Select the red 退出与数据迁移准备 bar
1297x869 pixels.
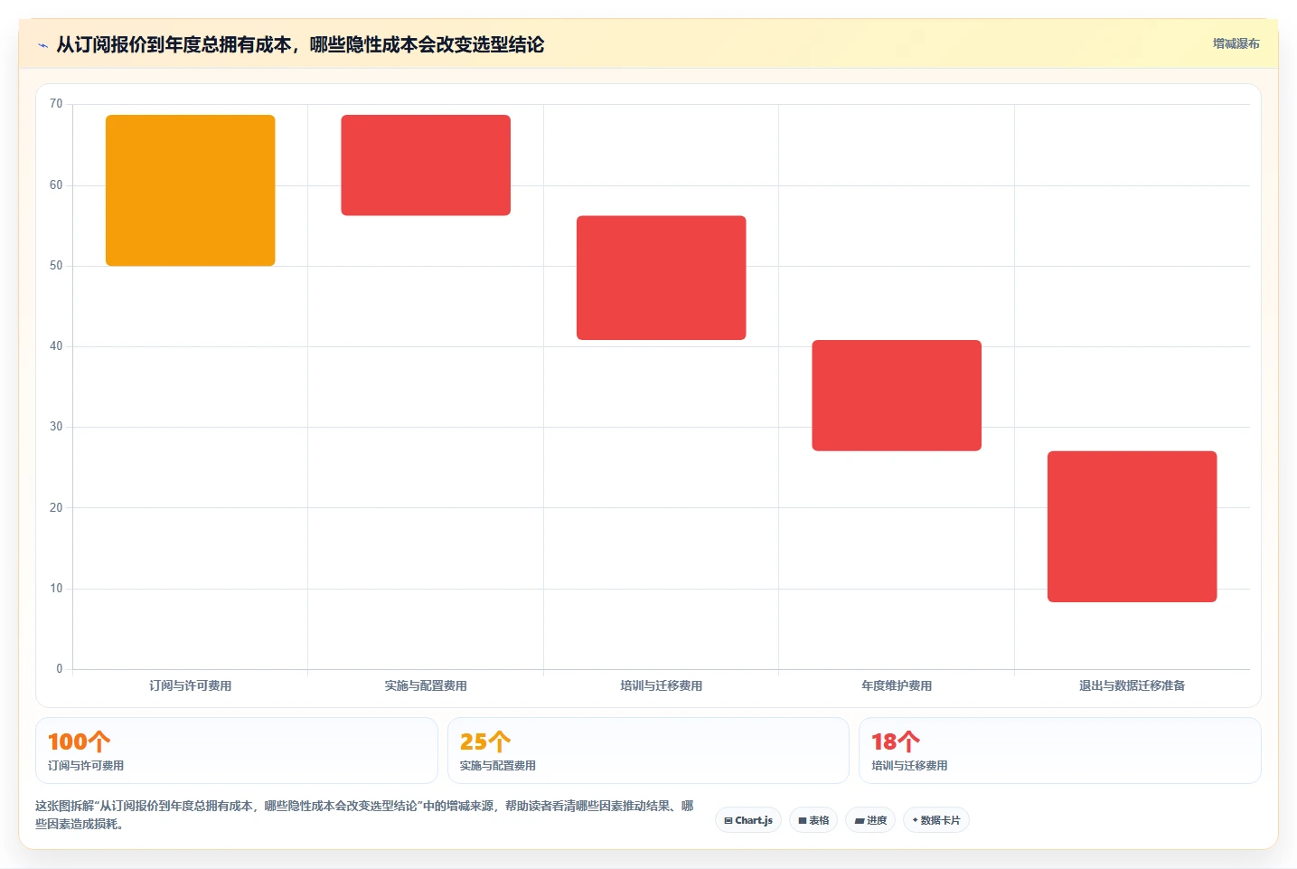tap(1133, 526)
